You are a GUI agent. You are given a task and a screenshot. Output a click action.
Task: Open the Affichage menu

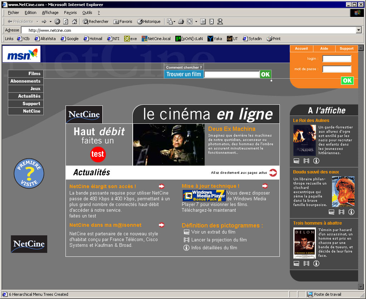[50, 13]
